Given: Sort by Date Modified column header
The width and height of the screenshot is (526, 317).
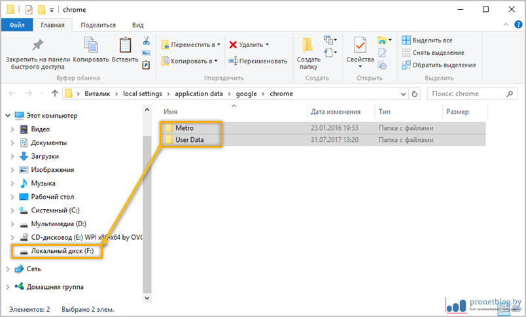Looking at the screenshot, I should [x=336, y=112].
